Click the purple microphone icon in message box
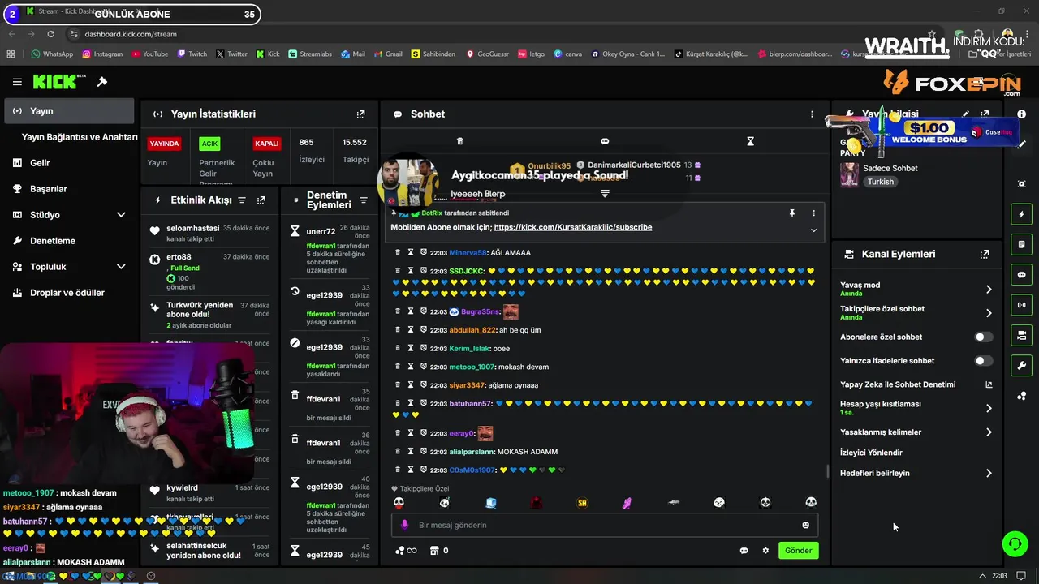 [x=404, y=525]
